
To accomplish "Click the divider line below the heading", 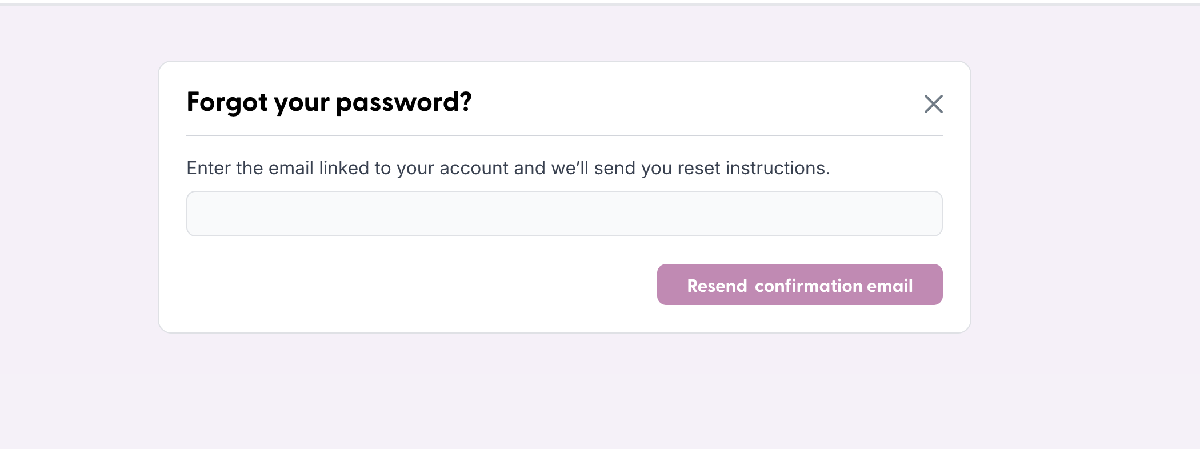I will click(x=564, y=135).
